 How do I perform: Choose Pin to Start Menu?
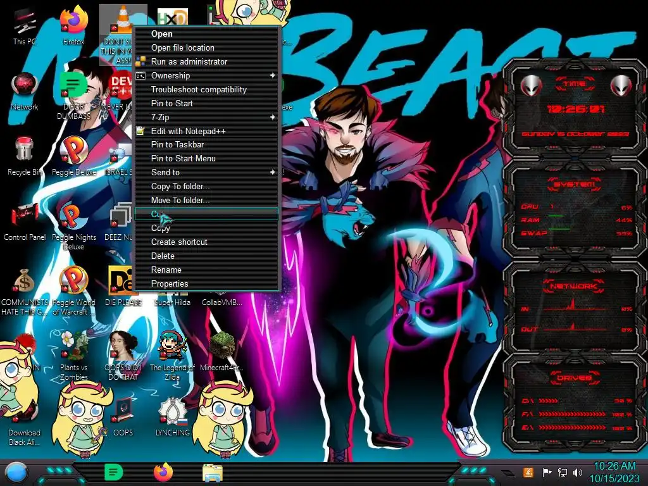click(x=208, y=159)
